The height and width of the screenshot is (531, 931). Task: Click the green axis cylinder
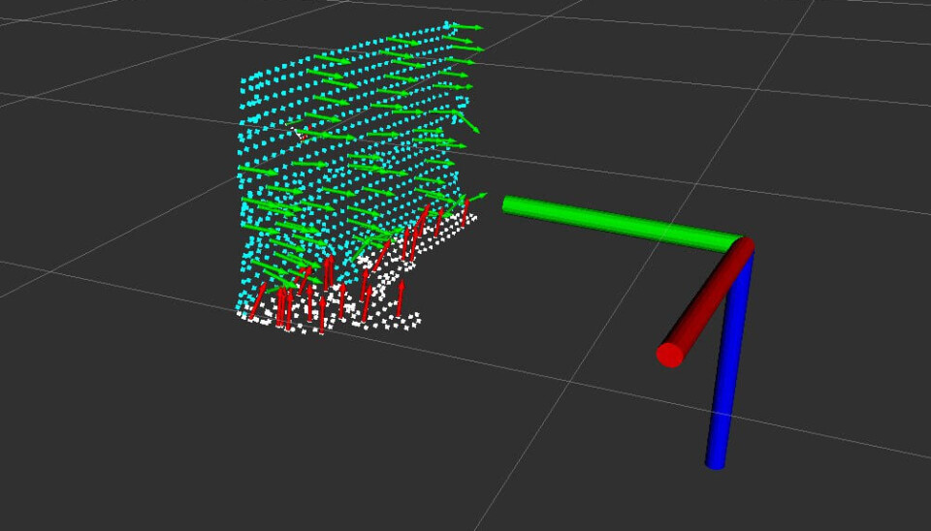coord(621,222)
